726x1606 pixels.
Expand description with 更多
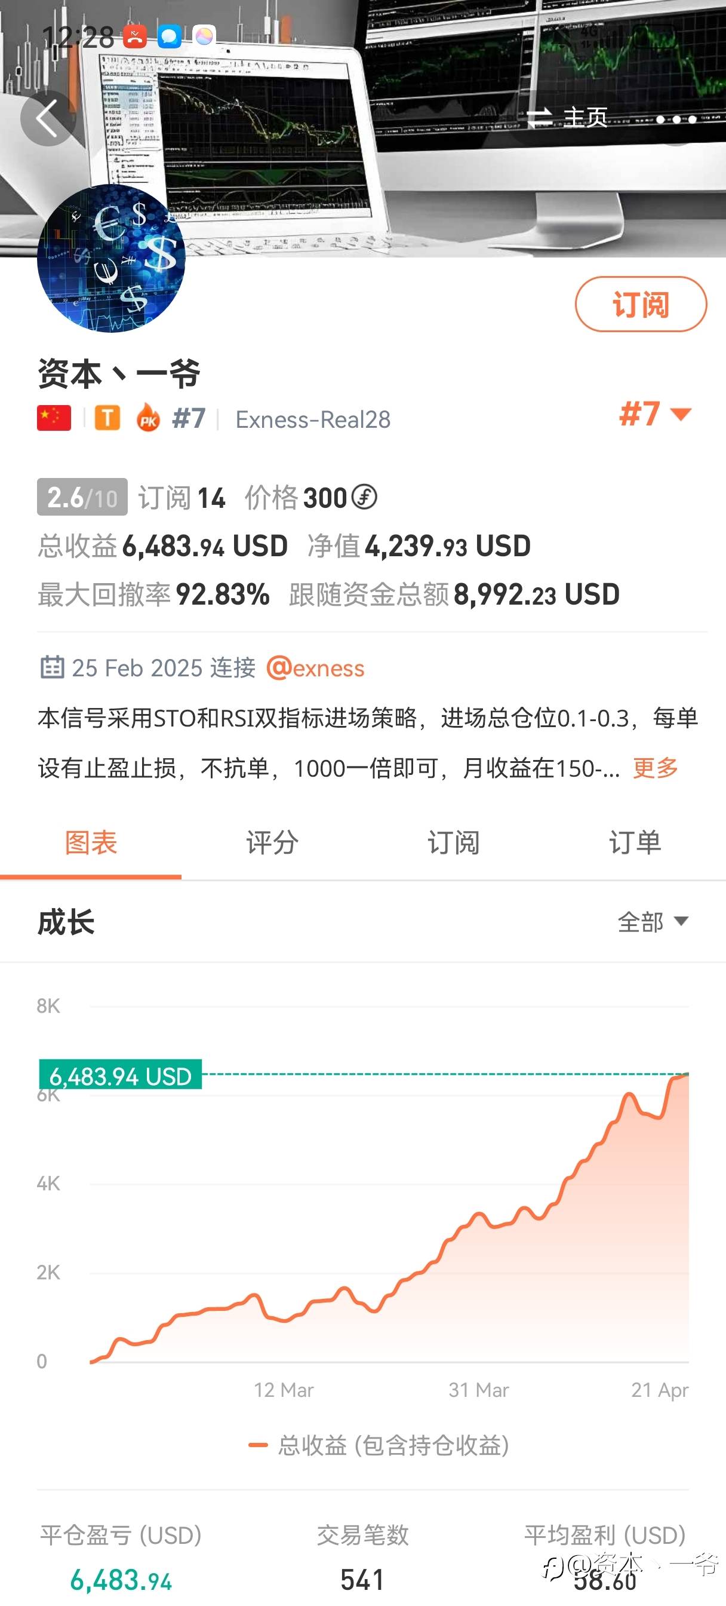point(656,768)
